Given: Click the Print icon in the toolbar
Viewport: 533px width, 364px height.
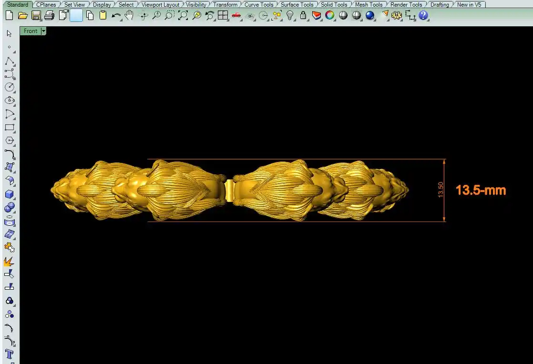Looking at the screenshot, I should pyautogui.click(x=49, y=16).
